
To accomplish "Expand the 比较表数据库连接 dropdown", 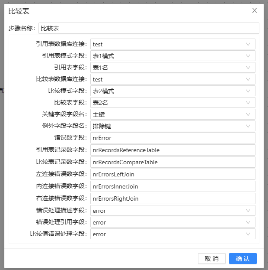I will 172,79.
